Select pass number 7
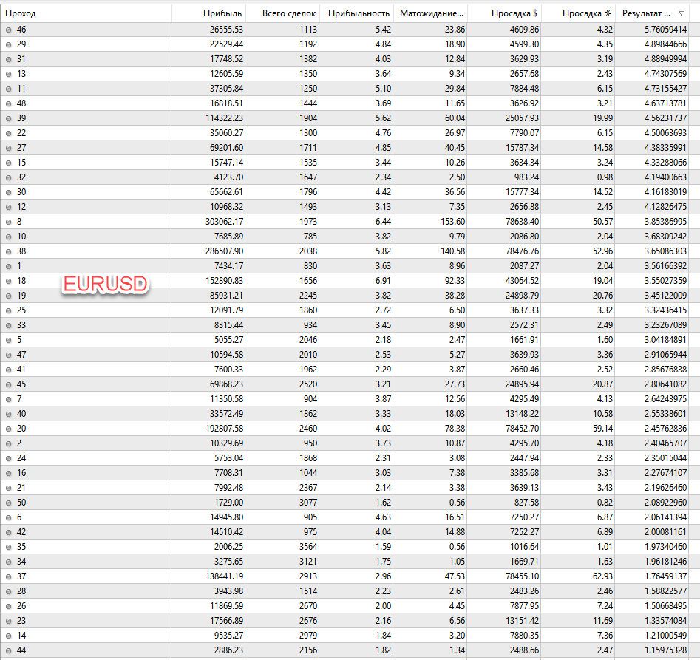The height and width of the screenshot is (660, 700). [19, 399]
